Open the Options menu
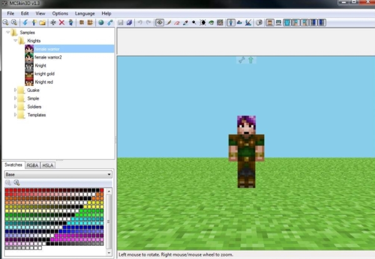Screen dimensions: 375x259 [60, 14]
